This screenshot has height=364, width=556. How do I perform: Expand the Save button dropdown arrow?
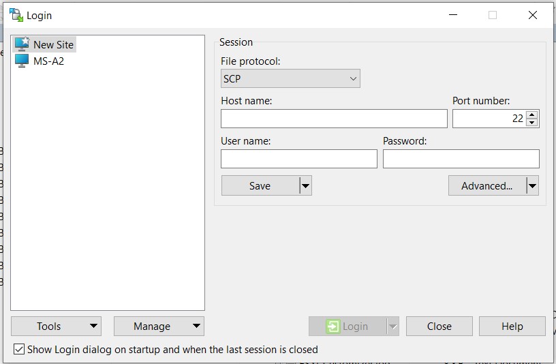(x=305, y=186)
